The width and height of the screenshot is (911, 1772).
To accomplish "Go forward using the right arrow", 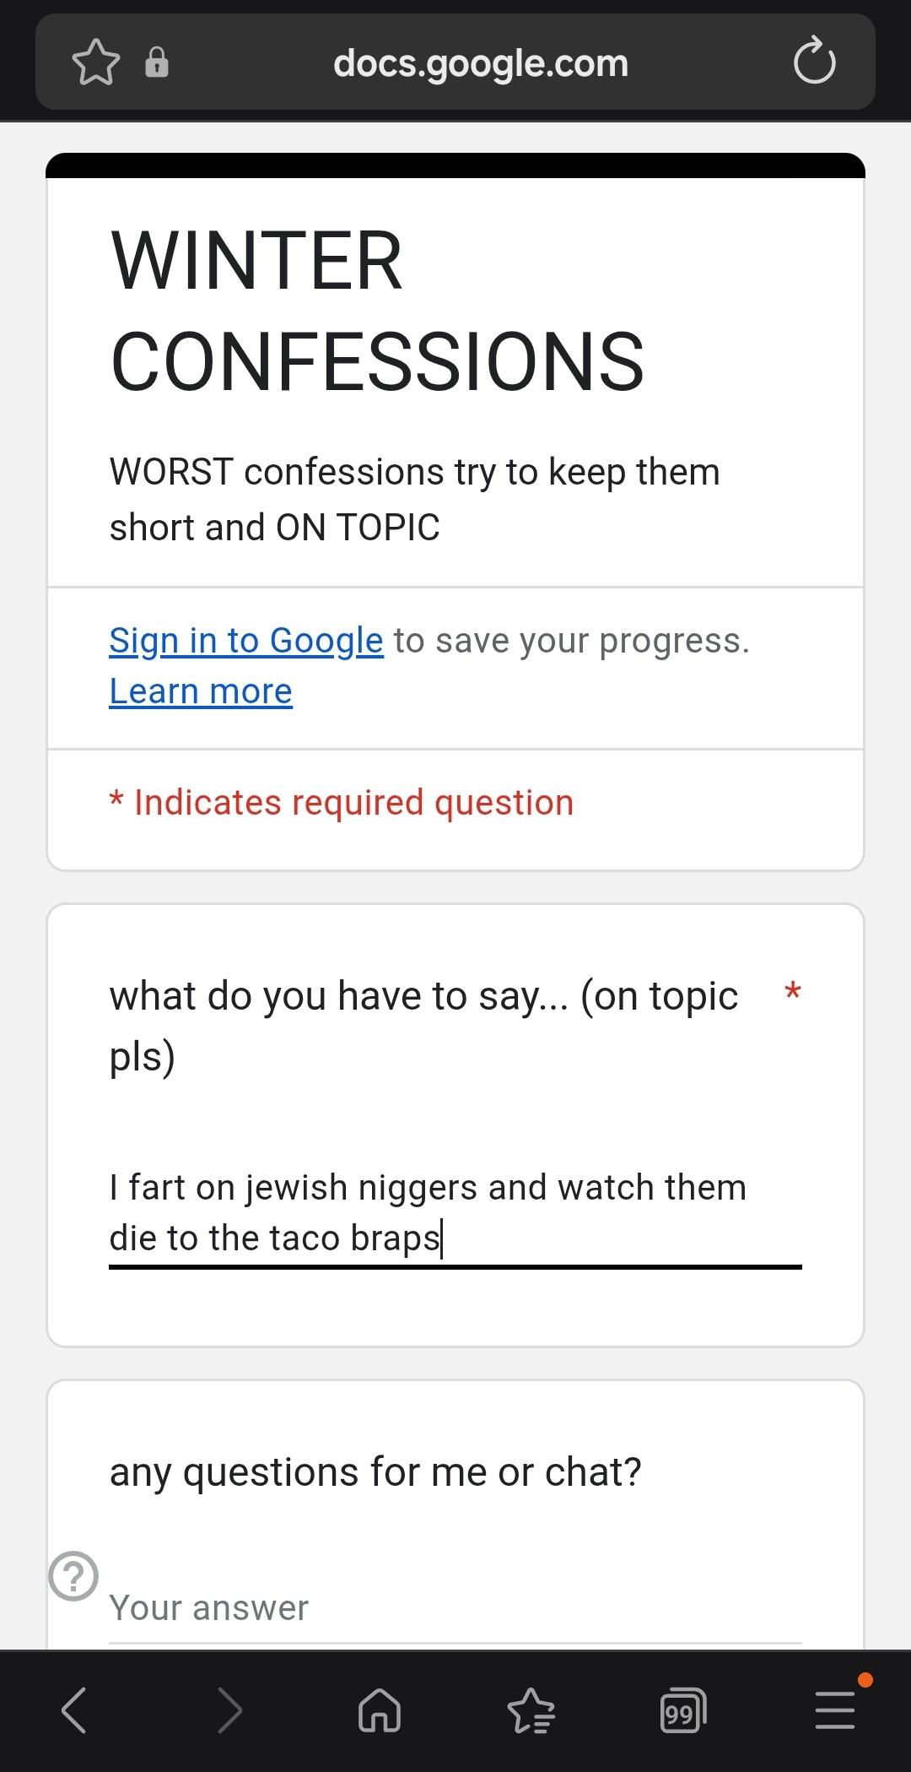I will pos(229,1710).
